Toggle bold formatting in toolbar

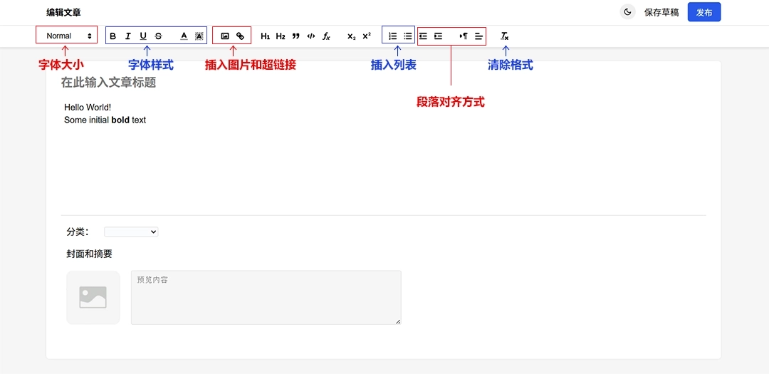[113, 36]
